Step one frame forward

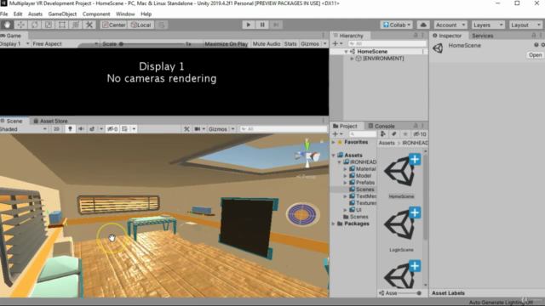[276, 25]
